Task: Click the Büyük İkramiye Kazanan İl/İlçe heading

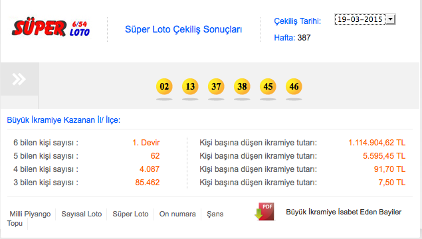Action: tap(64, 120)
